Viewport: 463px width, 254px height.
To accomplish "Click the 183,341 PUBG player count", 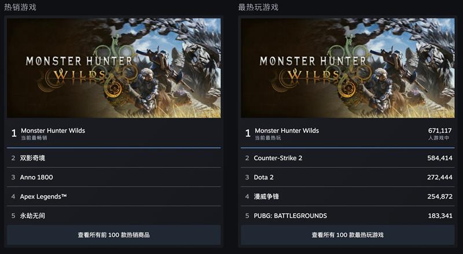I will click(440, 216).
